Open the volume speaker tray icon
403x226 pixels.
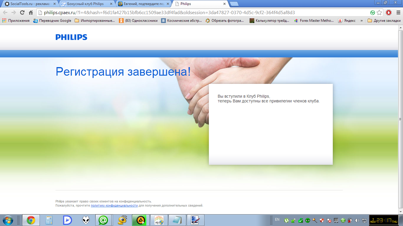(357, 220)
